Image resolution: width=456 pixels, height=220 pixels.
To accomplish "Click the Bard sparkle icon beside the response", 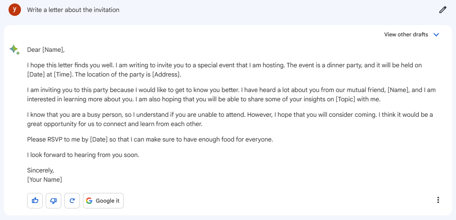I will 15,50.
